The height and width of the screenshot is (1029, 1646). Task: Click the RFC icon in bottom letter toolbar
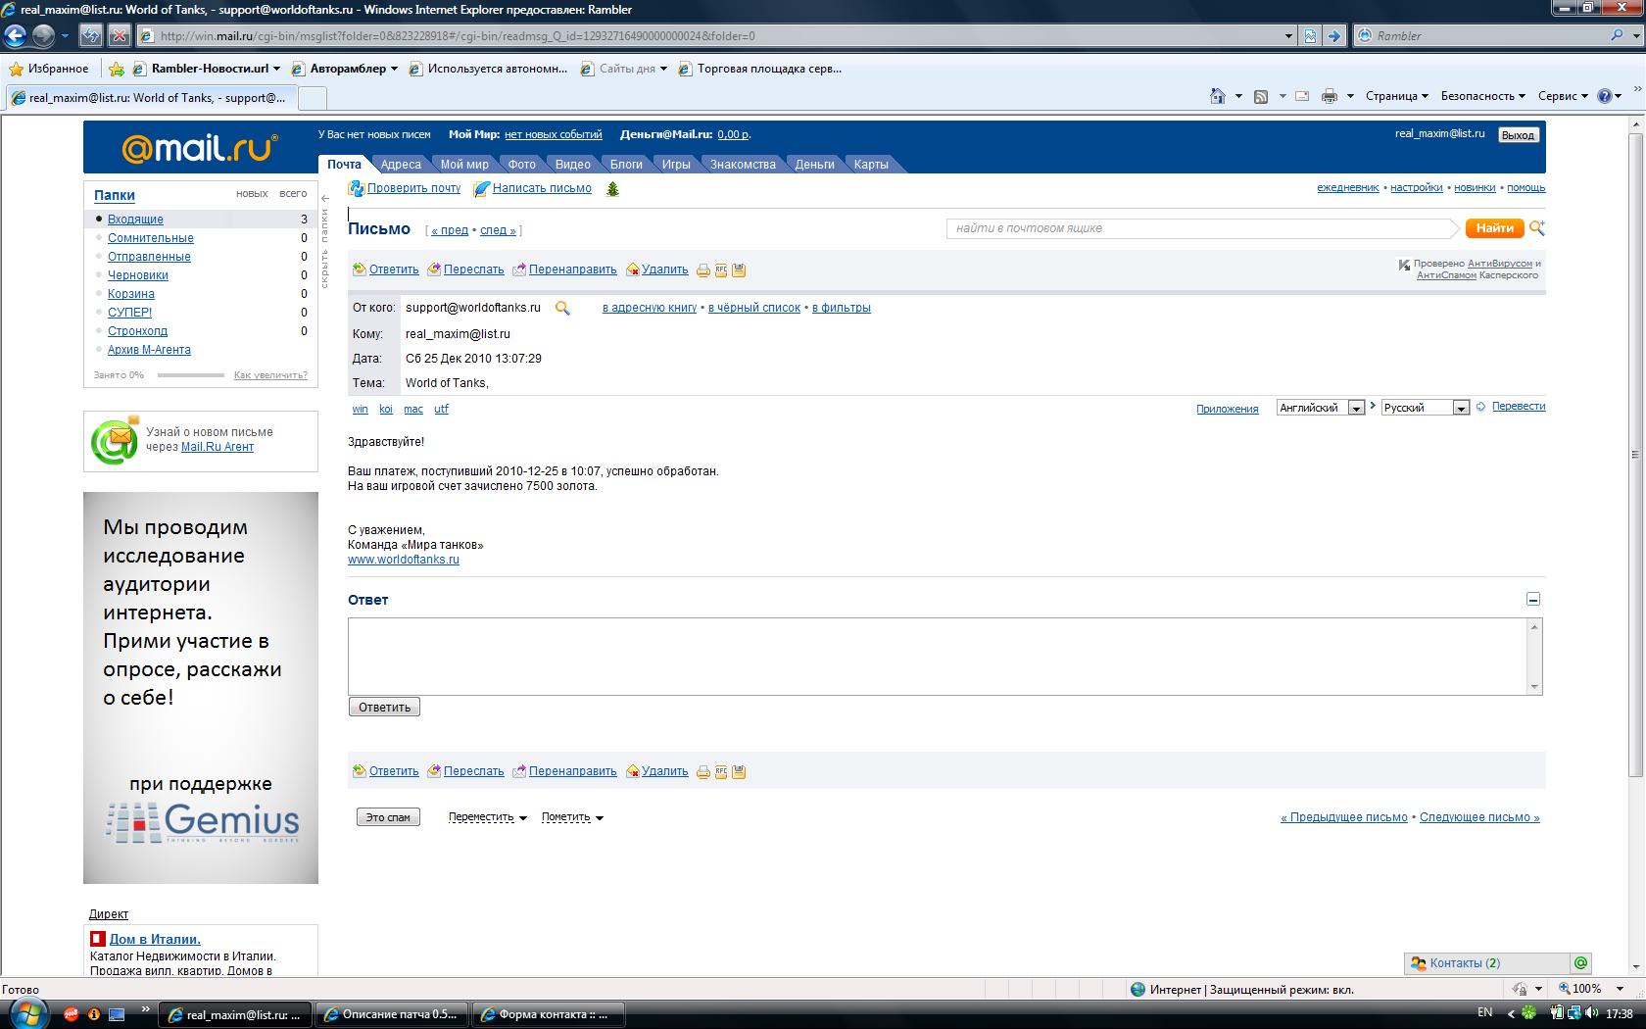(x=721, y=772)
